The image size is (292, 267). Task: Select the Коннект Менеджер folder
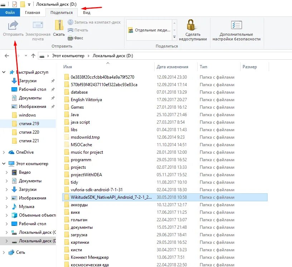89,257
